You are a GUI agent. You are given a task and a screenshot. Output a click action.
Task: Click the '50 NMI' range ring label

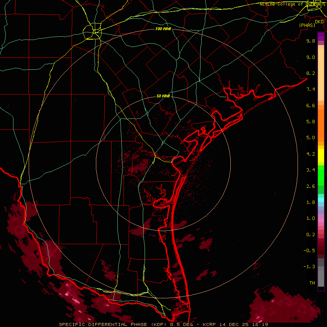[x=163, y=96]
